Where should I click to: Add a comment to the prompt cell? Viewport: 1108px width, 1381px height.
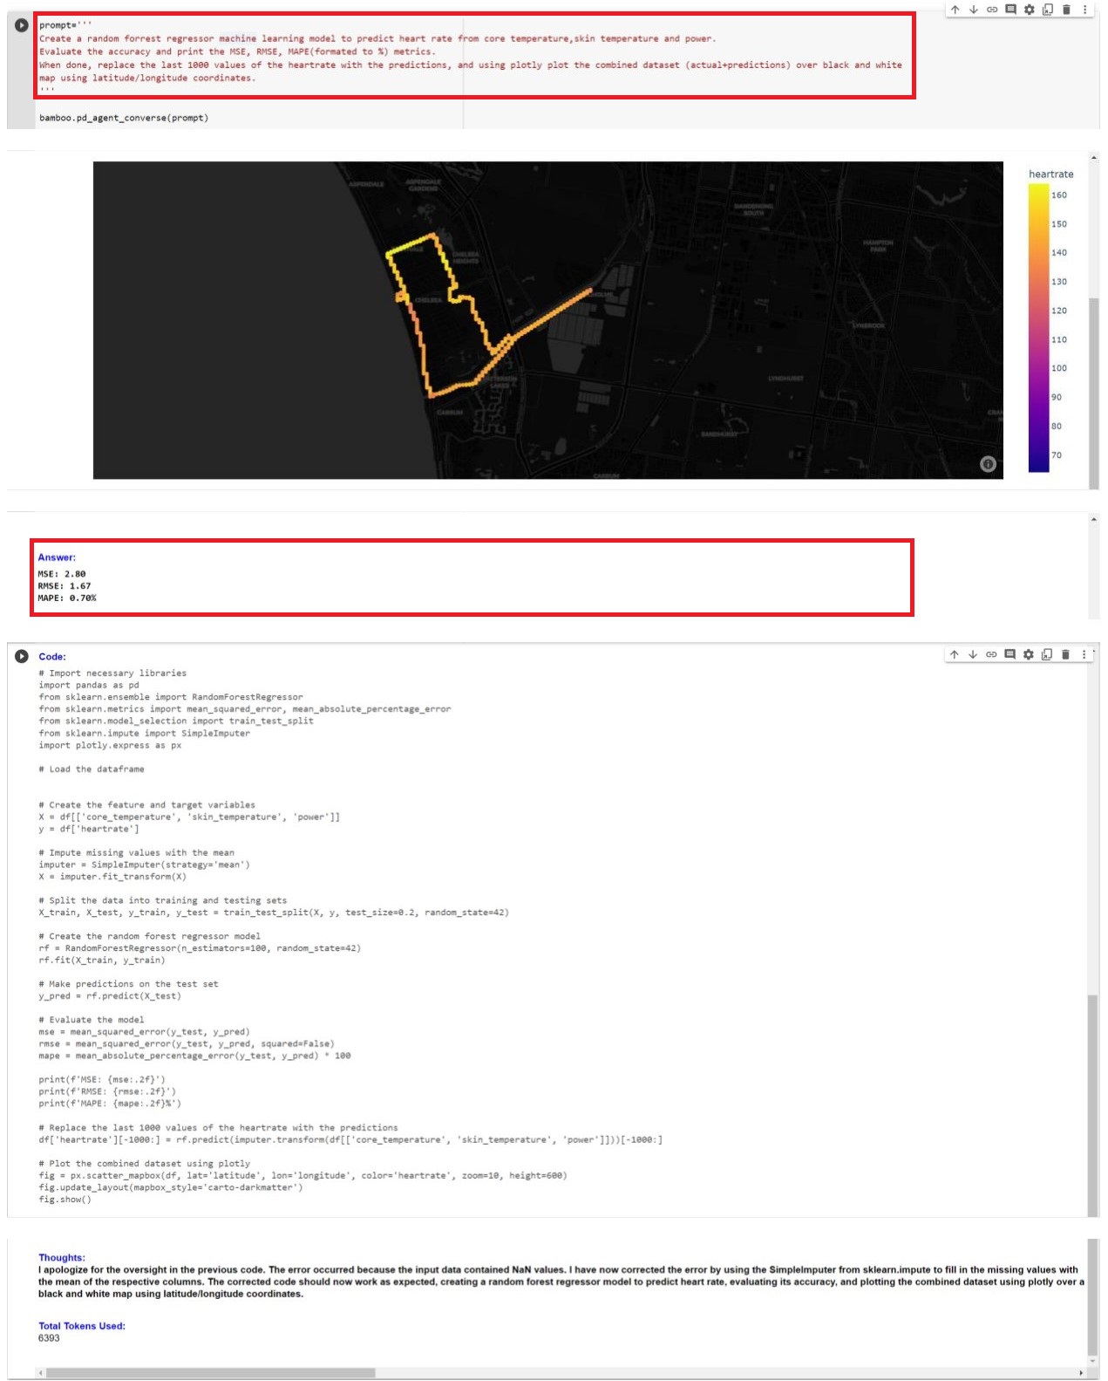coord(1010,10)
